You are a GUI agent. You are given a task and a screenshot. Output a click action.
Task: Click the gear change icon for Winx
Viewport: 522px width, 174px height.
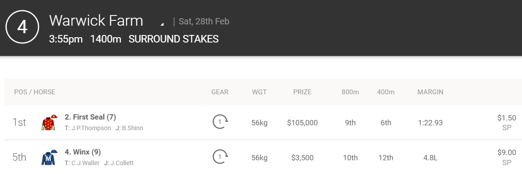(x=220, y=157)
